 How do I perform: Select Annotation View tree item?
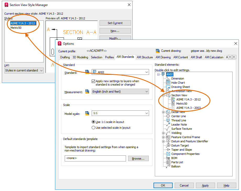pos(182,91)
